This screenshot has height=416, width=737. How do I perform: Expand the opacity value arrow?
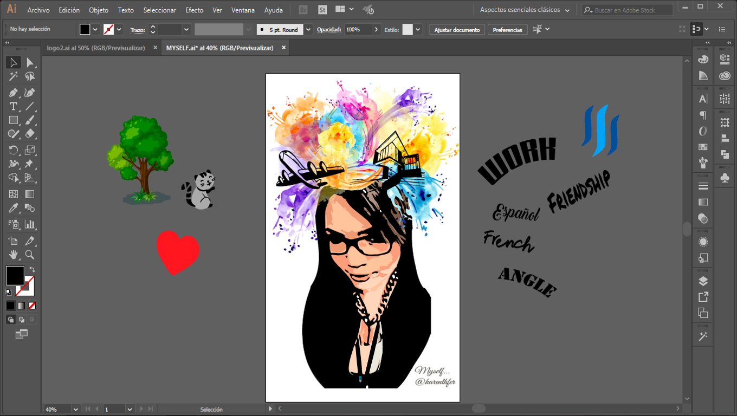tap(377, 30)
